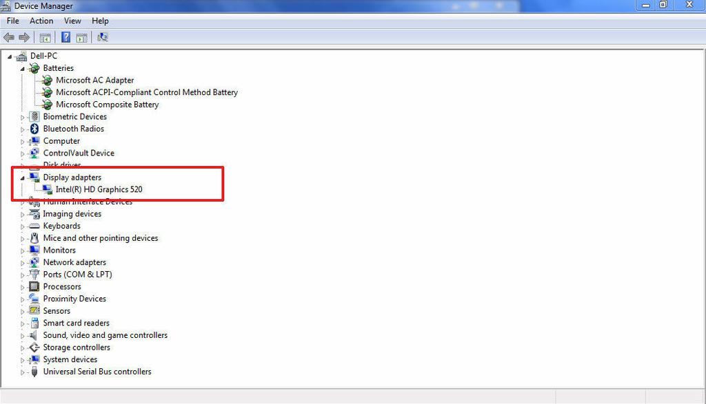Image resolution: width=706 pixels, height=404 pixels.
Task: Click the Processors chip icon
Action: (x=34, y=287)
